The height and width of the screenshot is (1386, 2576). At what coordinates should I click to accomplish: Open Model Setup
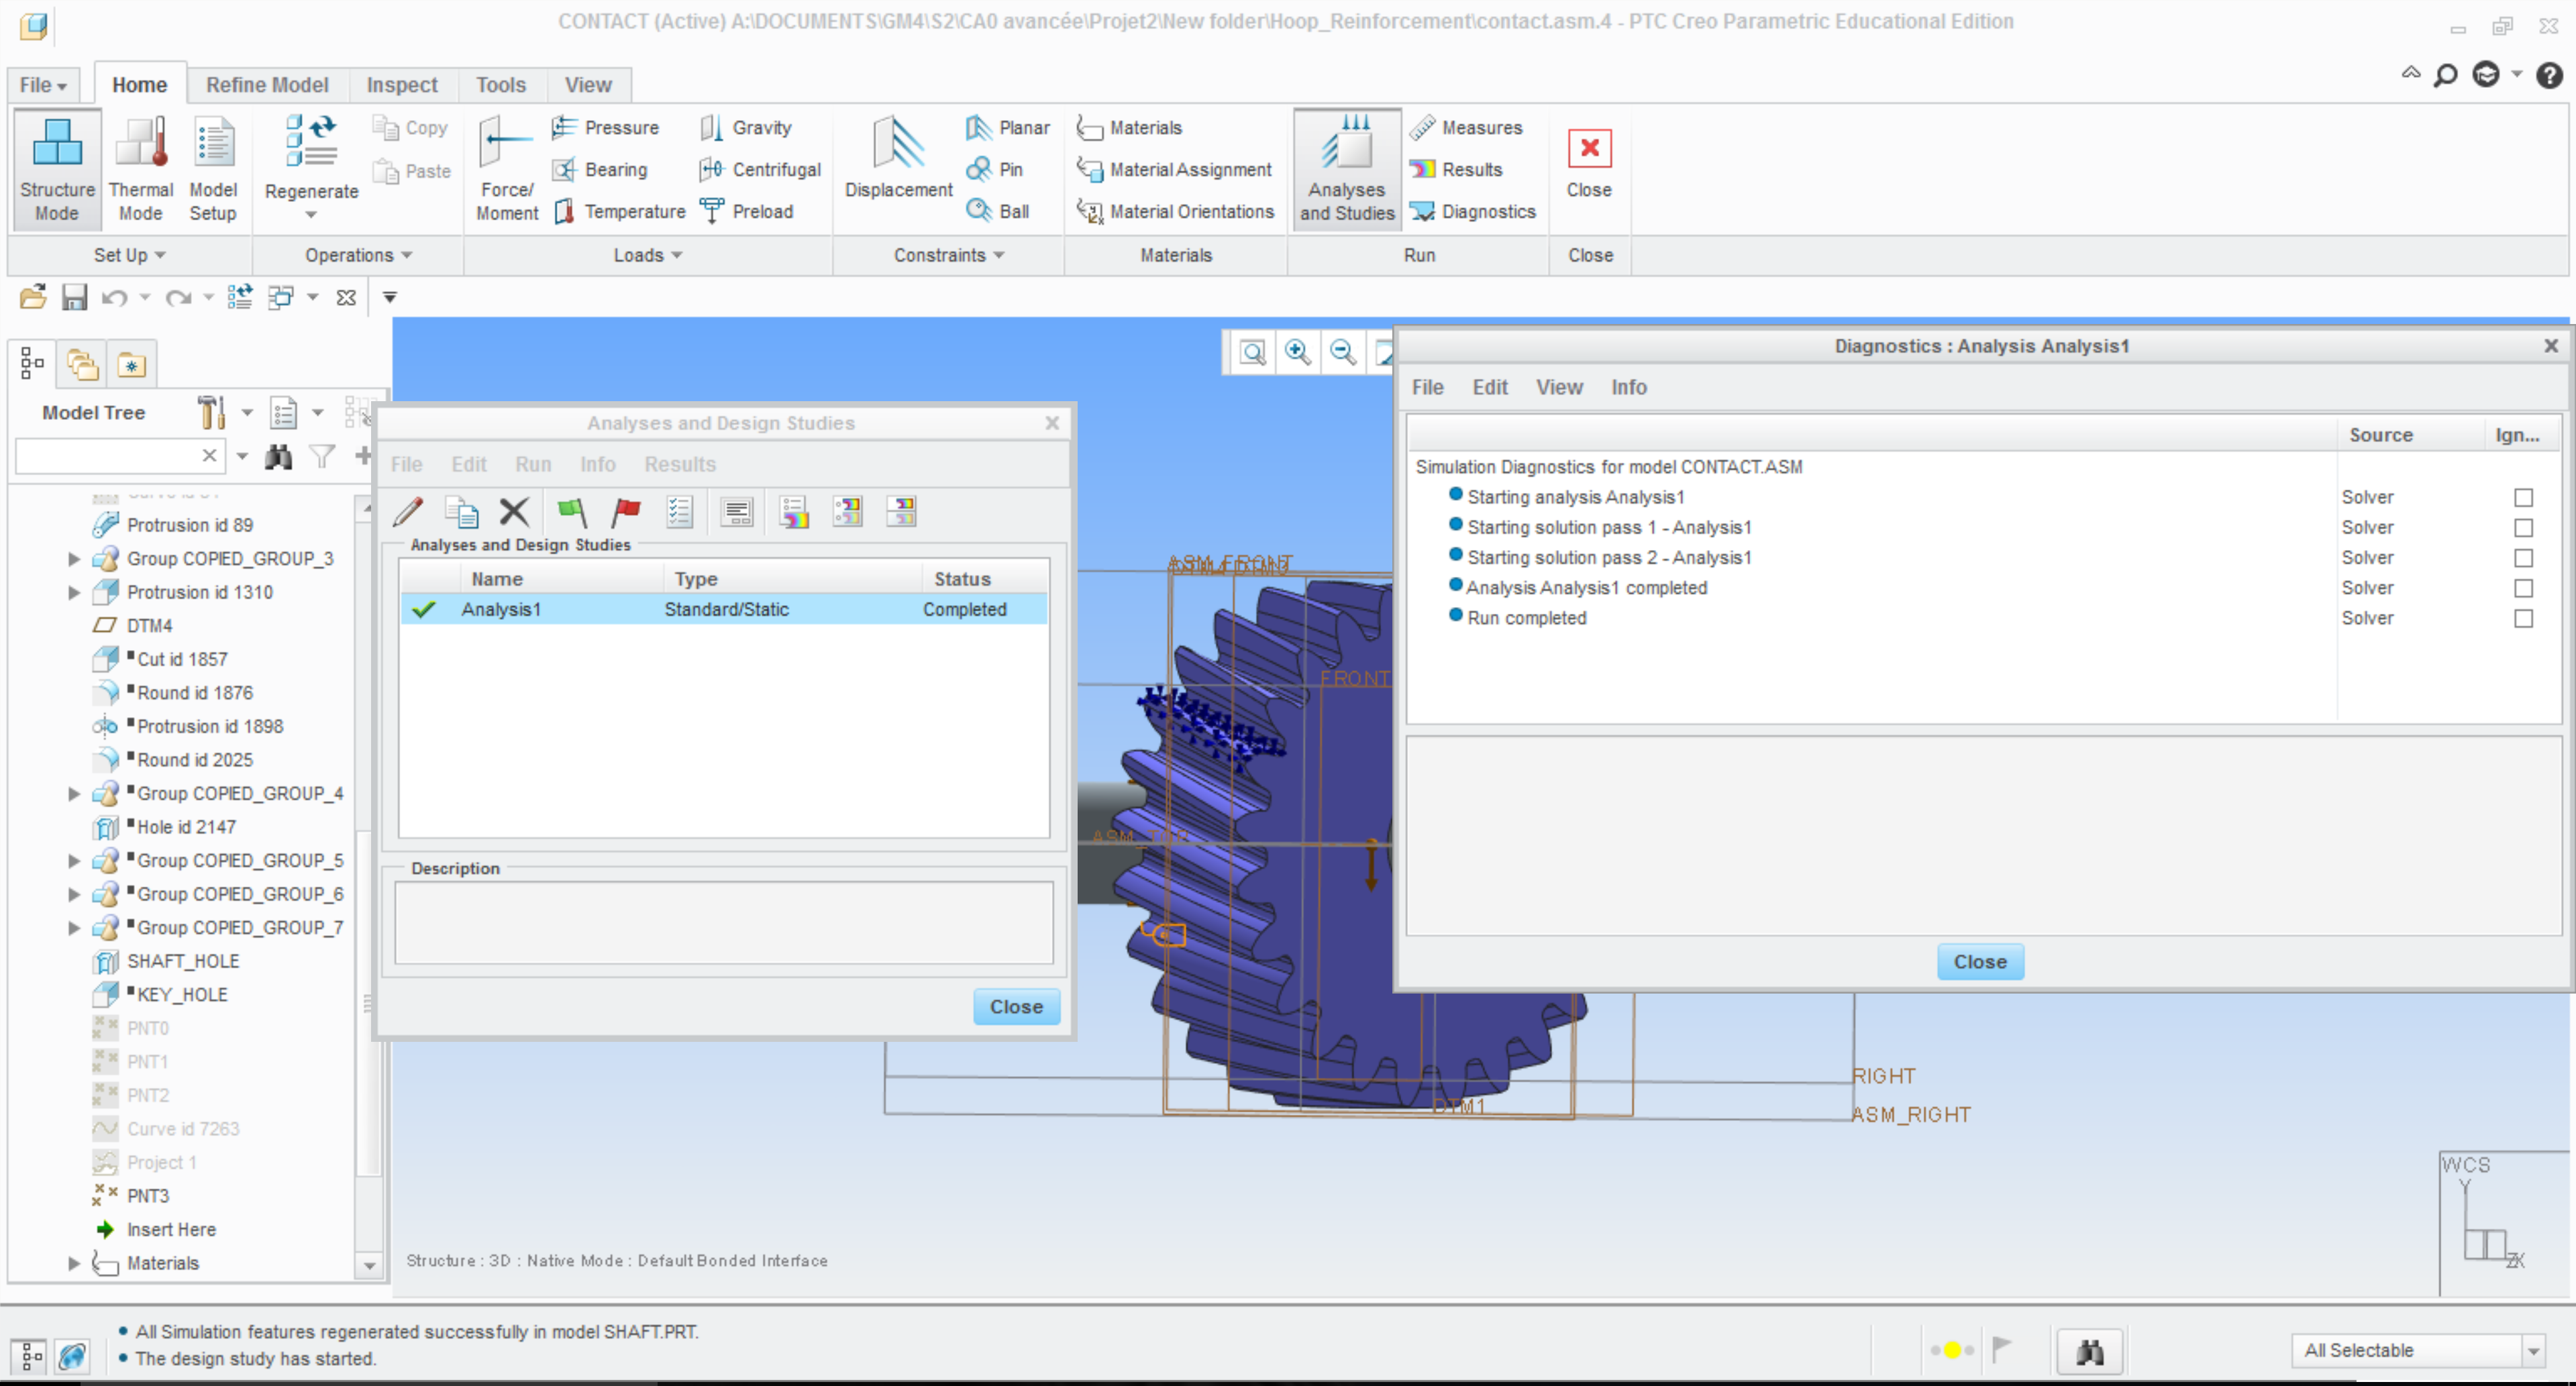pyautogui.click(x=213, y=170)
